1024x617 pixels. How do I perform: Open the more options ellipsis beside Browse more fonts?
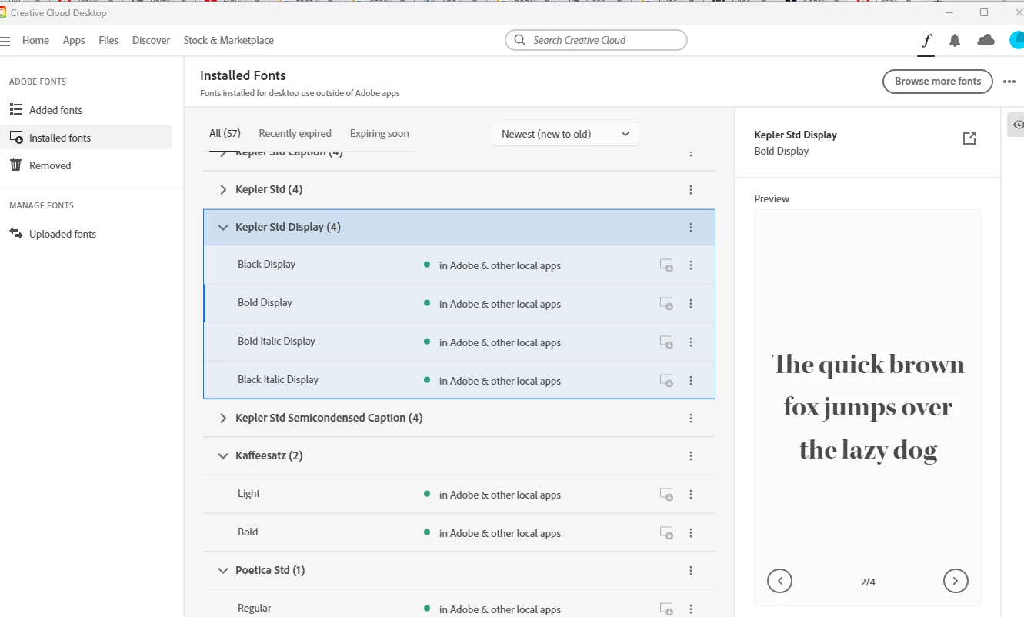click(x=1009, y=82)
